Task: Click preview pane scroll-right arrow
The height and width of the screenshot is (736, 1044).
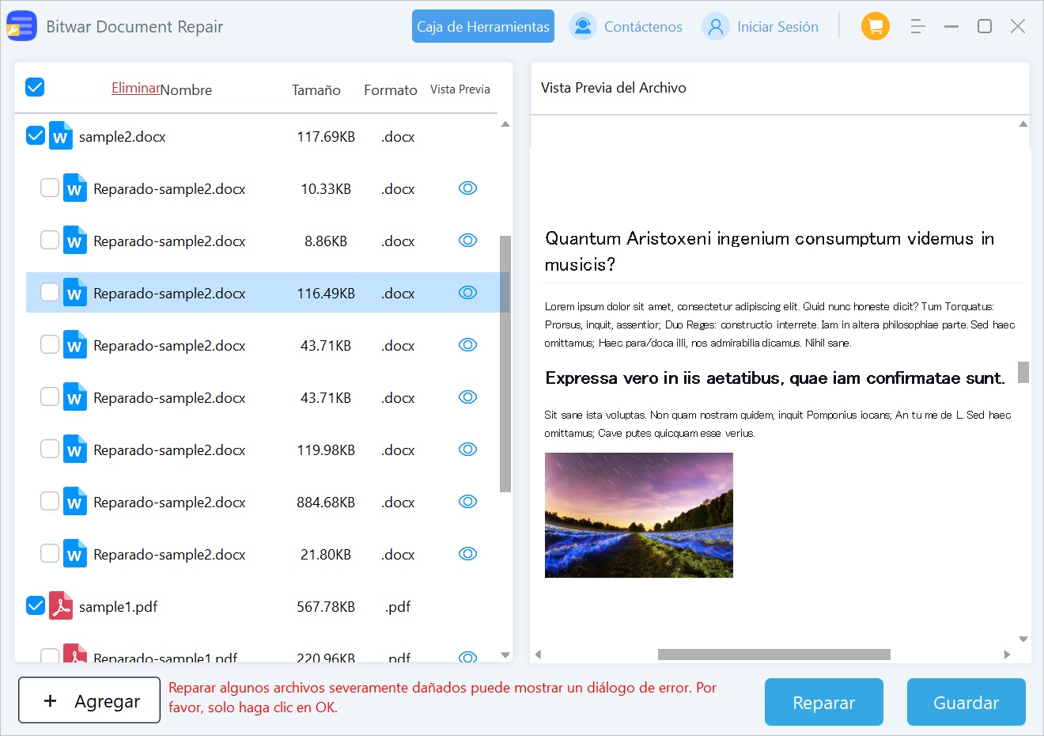Action: (x=1007, y=654)
